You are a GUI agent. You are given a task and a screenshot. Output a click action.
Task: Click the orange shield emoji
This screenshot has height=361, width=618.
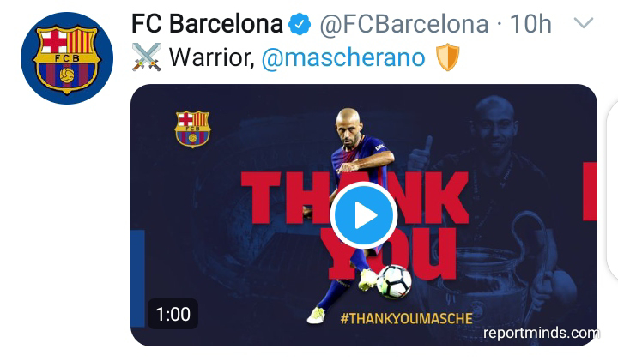click(448, 57)
